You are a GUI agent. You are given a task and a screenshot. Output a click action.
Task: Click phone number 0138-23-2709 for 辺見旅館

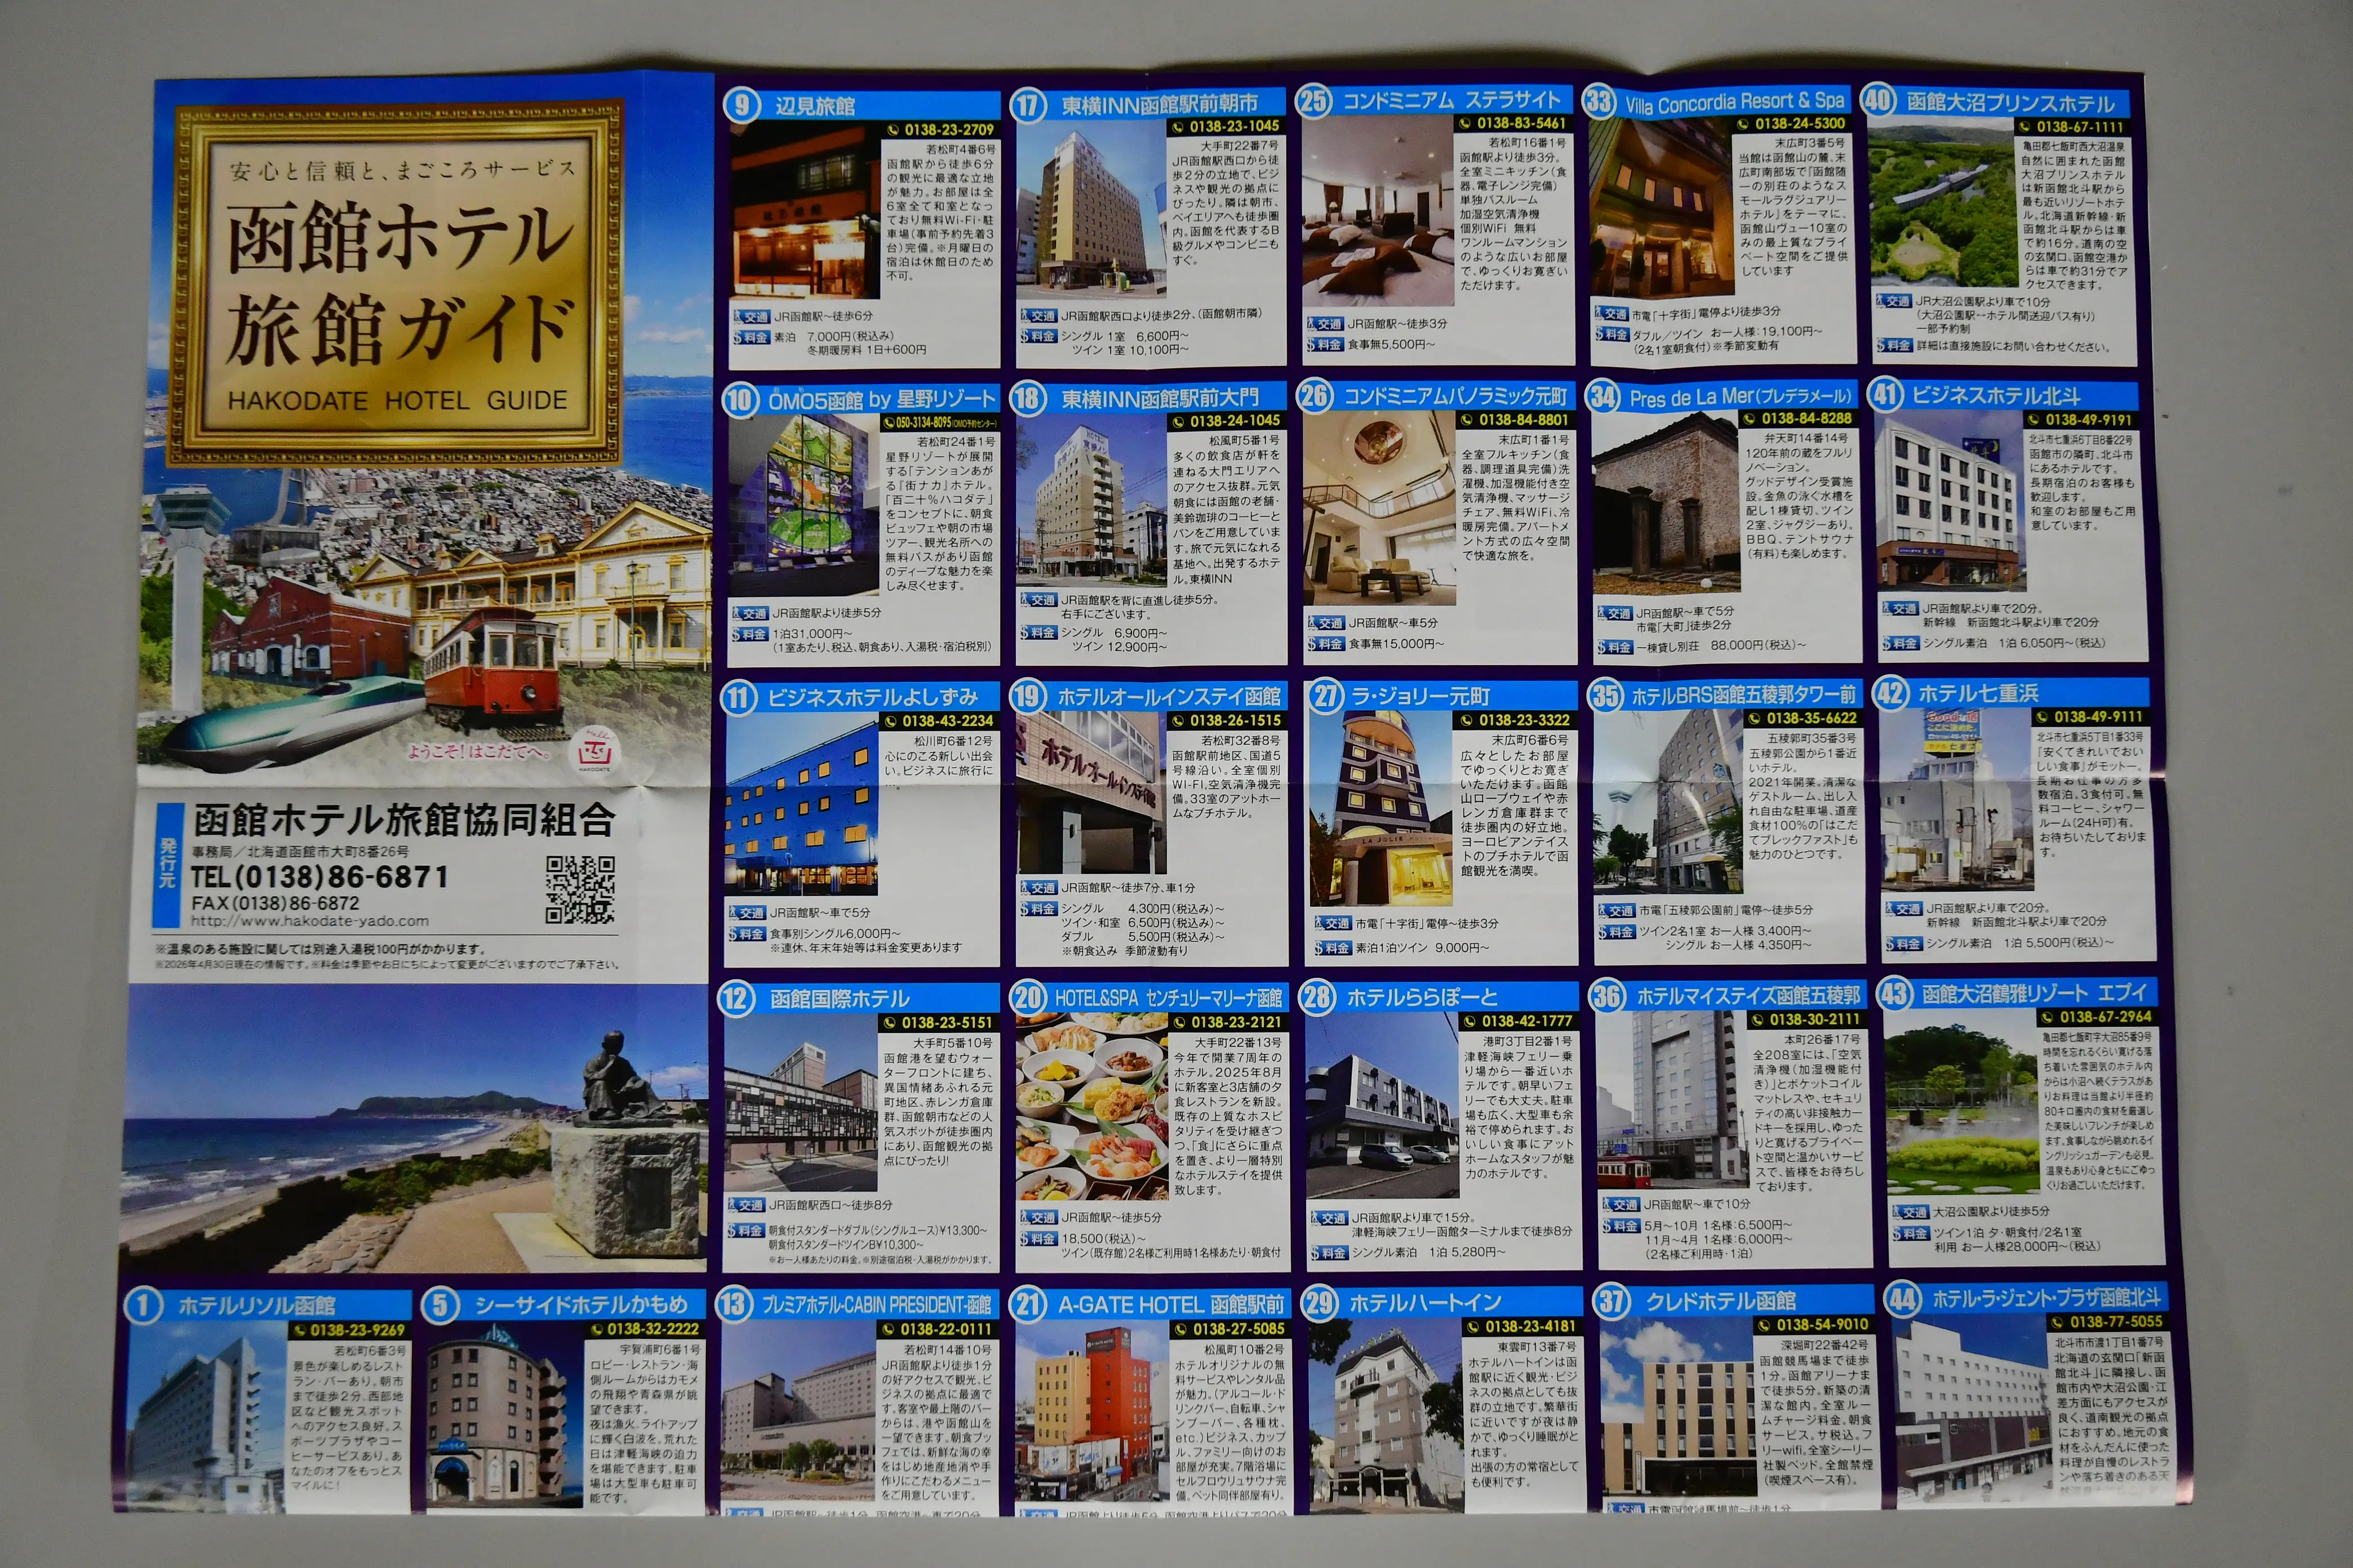[942, 130]
